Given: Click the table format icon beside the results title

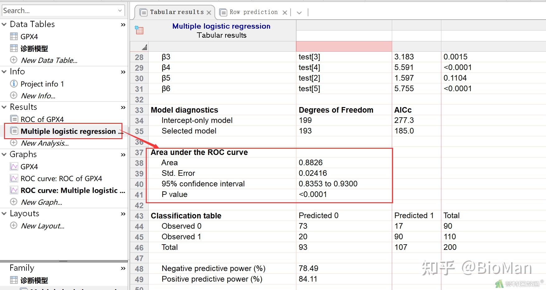Looking at the screenshot, I should pyautogui.click(x=139, y=30).
